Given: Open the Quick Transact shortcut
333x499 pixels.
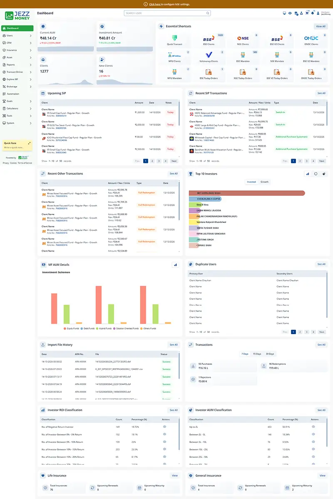Looking at the screenshot, I should [x=174, y=40].
